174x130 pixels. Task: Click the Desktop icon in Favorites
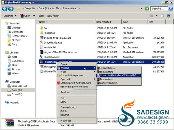[x=9, y=28]
